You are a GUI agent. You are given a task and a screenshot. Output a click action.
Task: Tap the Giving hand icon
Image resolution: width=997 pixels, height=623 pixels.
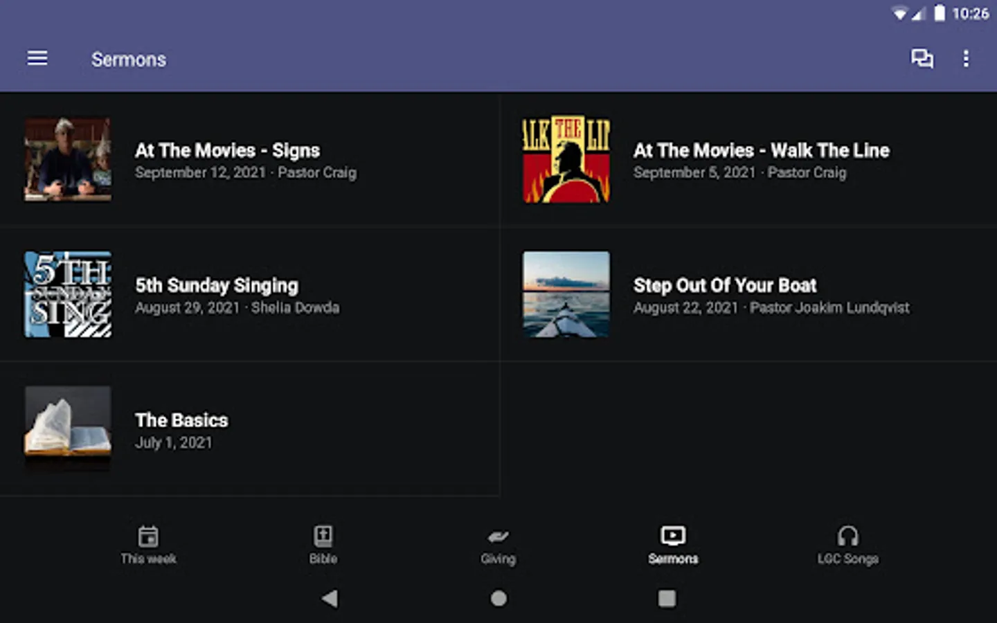(498, 536)
